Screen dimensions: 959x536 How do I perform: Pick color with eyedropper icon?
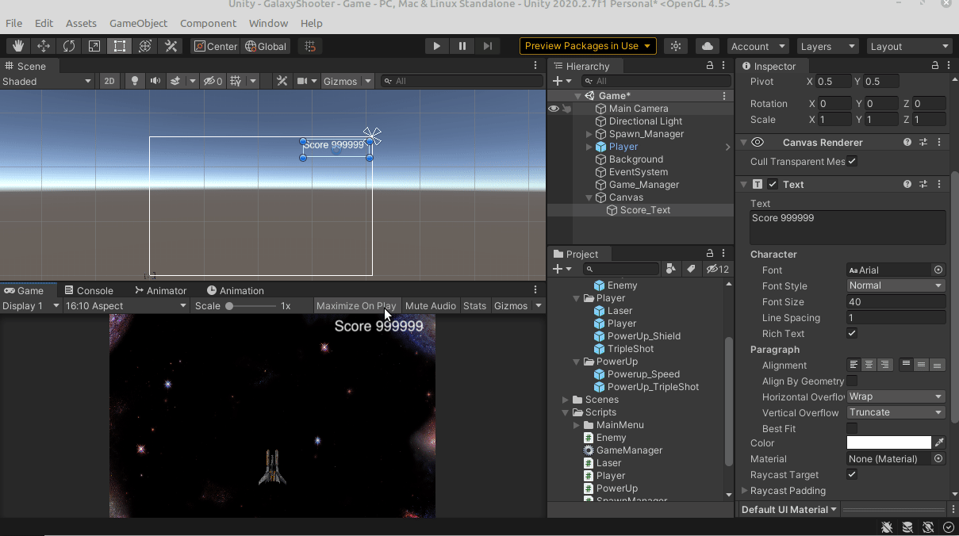(939, 443)
